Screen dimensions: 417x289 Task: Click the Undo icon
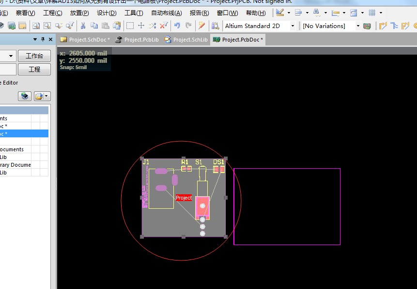[177, 26]
